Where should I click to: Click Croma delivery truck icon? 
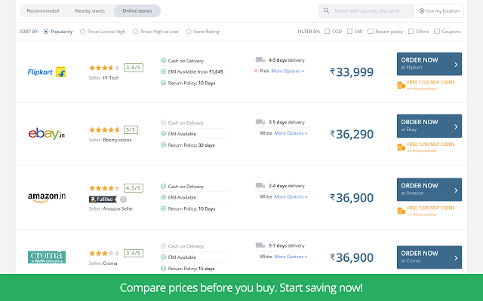(x=260, y=245)
